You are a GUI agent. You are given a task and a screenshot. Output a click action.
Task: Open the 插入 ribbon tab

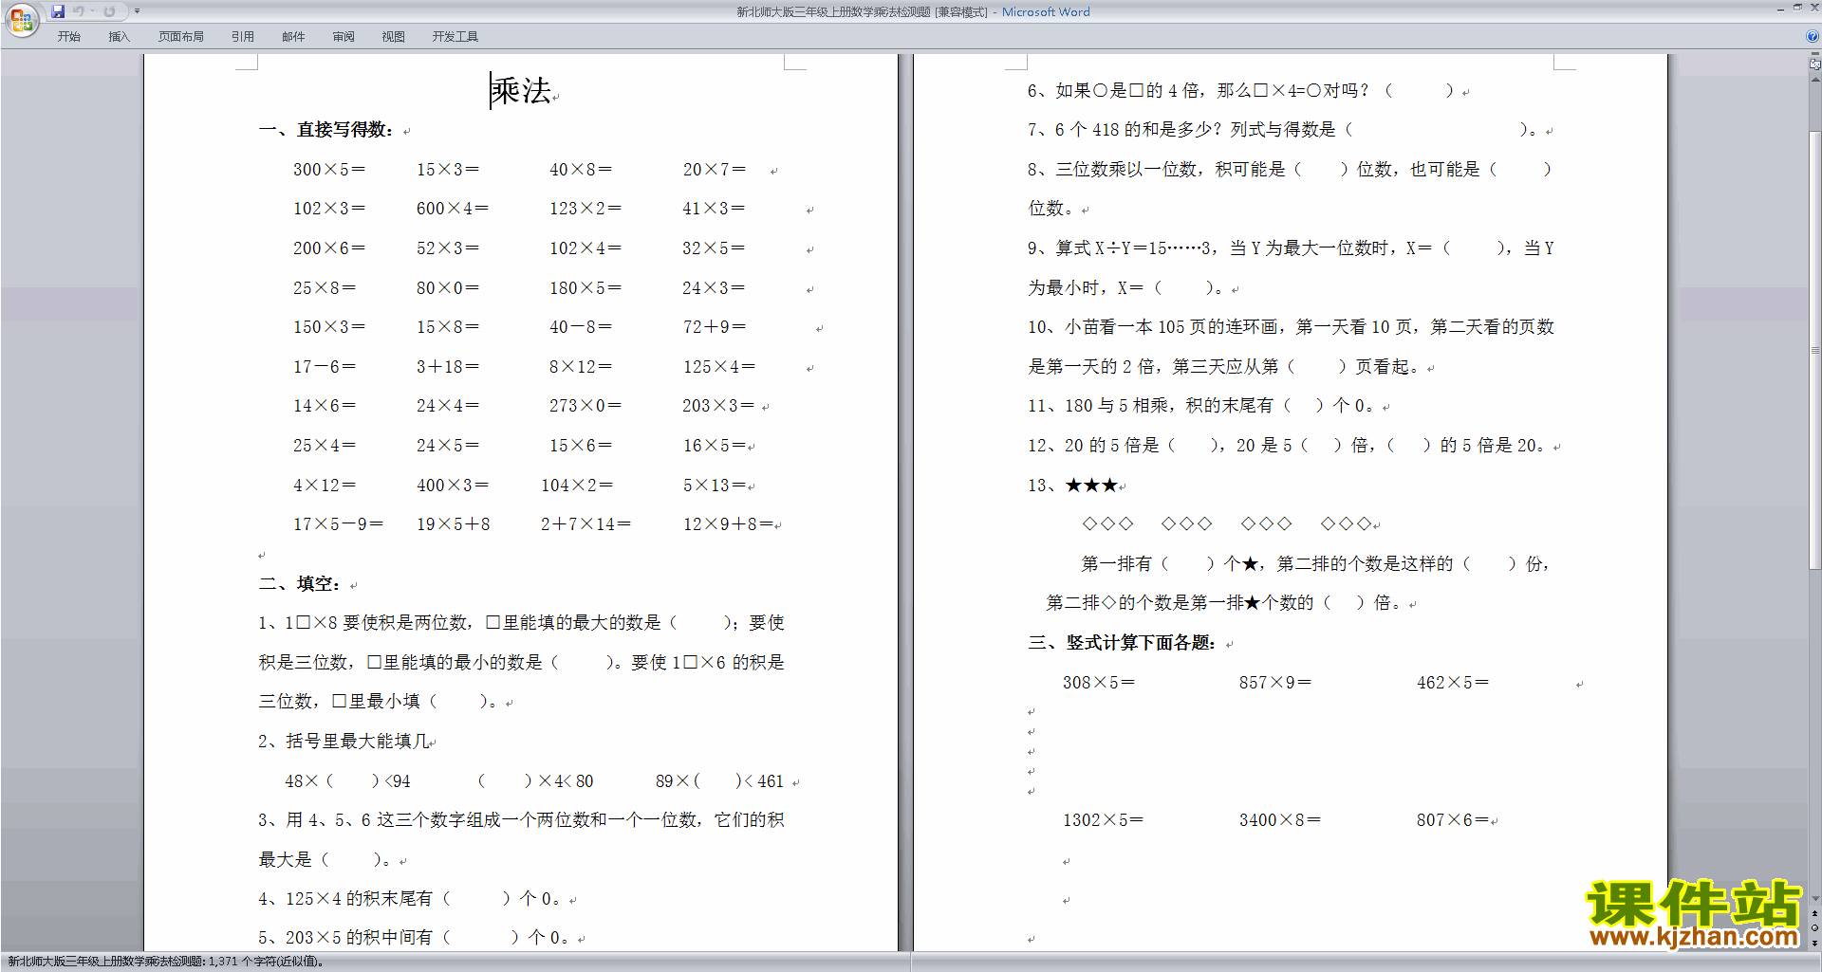click(119, 36)
